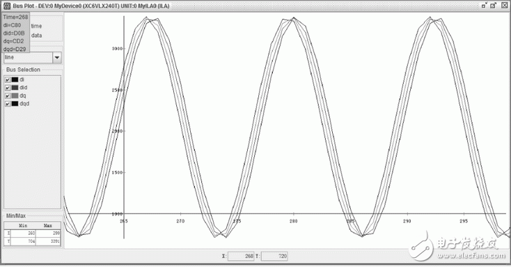This screenshot has width=511, height=267.
Task: Close the Bus Plot window
Action: point(504,6)
